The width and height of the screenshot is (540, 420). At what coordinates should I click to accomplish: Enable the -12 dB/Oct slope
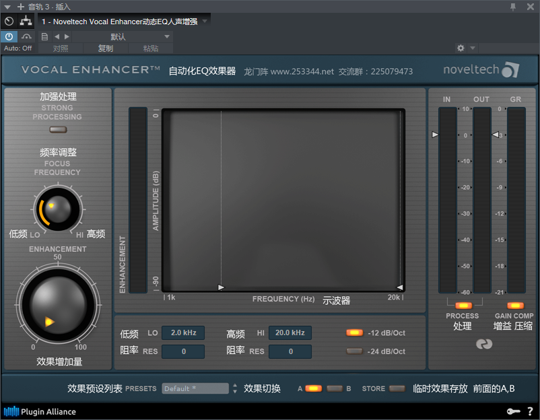pyautogui.click(x=354, y=332)
